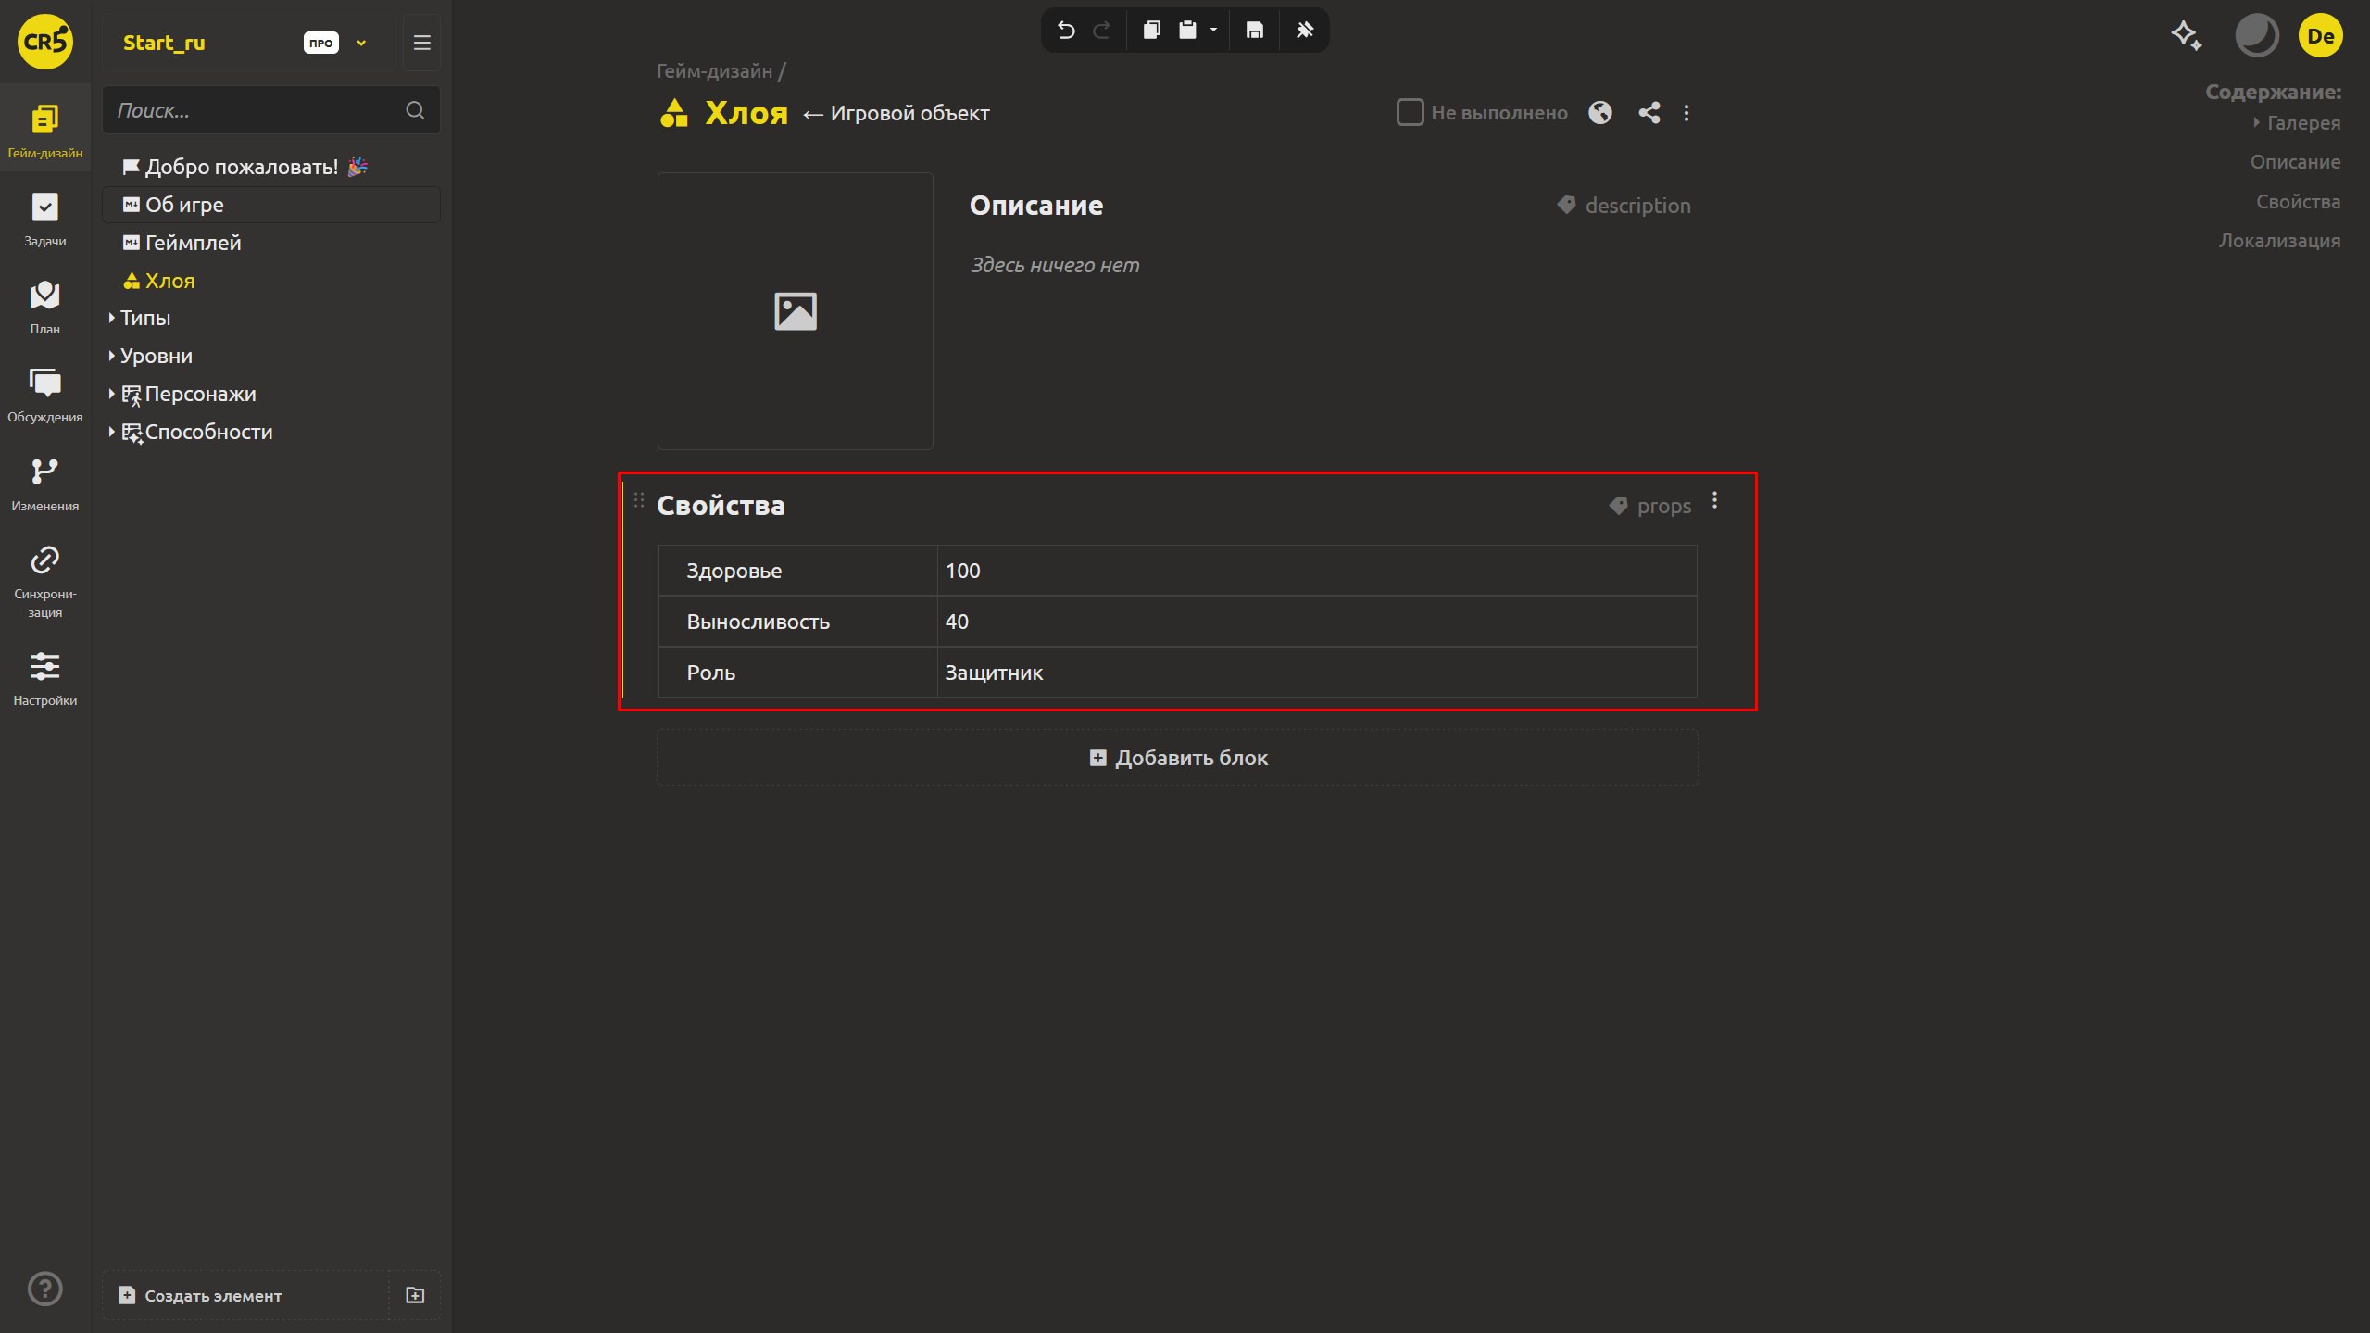
Task: Click the props tag label
Action: tap(1650, 506)
